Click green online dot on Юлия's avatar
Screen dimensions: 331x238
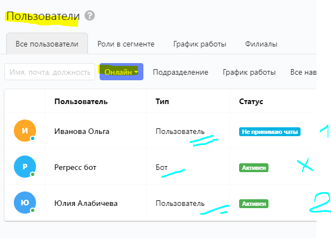[33, 210]
